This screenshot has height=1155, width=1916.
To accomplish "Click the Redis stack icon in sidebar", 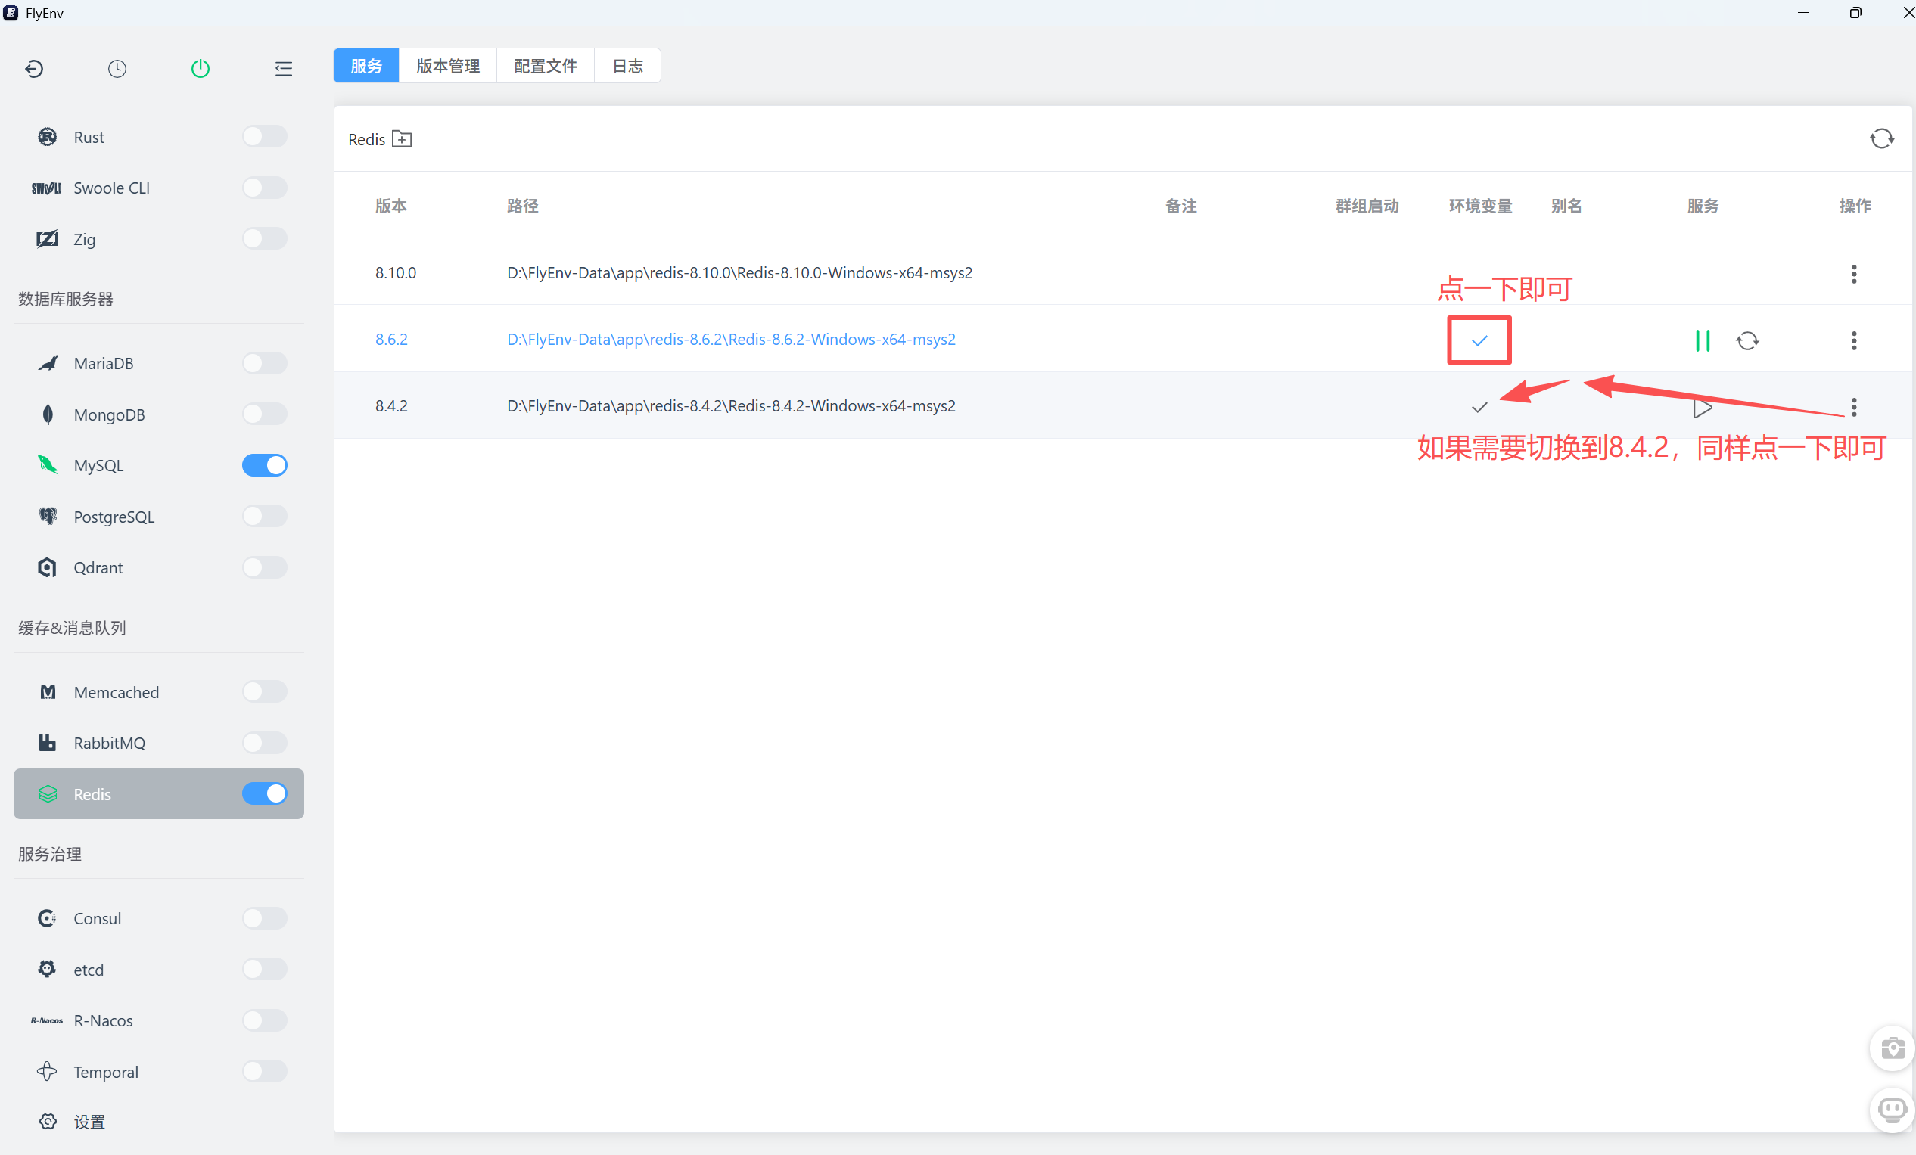I will (48, 793).
